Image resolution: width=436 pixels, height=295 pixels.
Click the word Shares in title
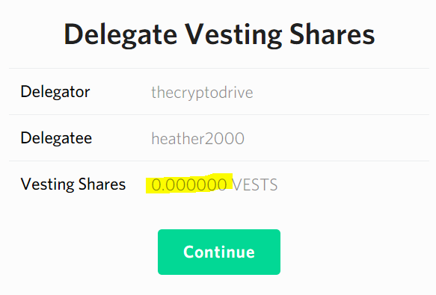point(332,34)
